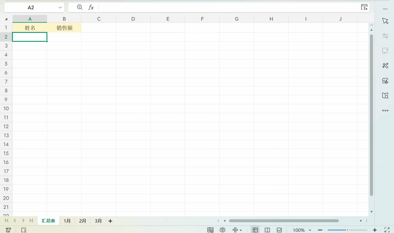Image resolution: width=394 pixels, height=233 pixels.
Task: Switch to page break preview view
Action: tap(267, 230)
